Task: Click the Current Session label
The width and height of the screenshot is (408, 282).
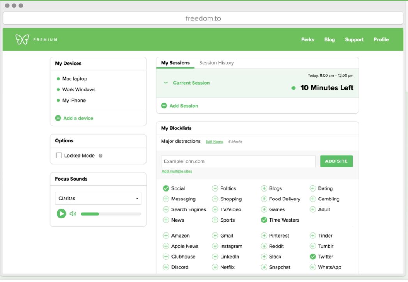Action: point(191,83)
